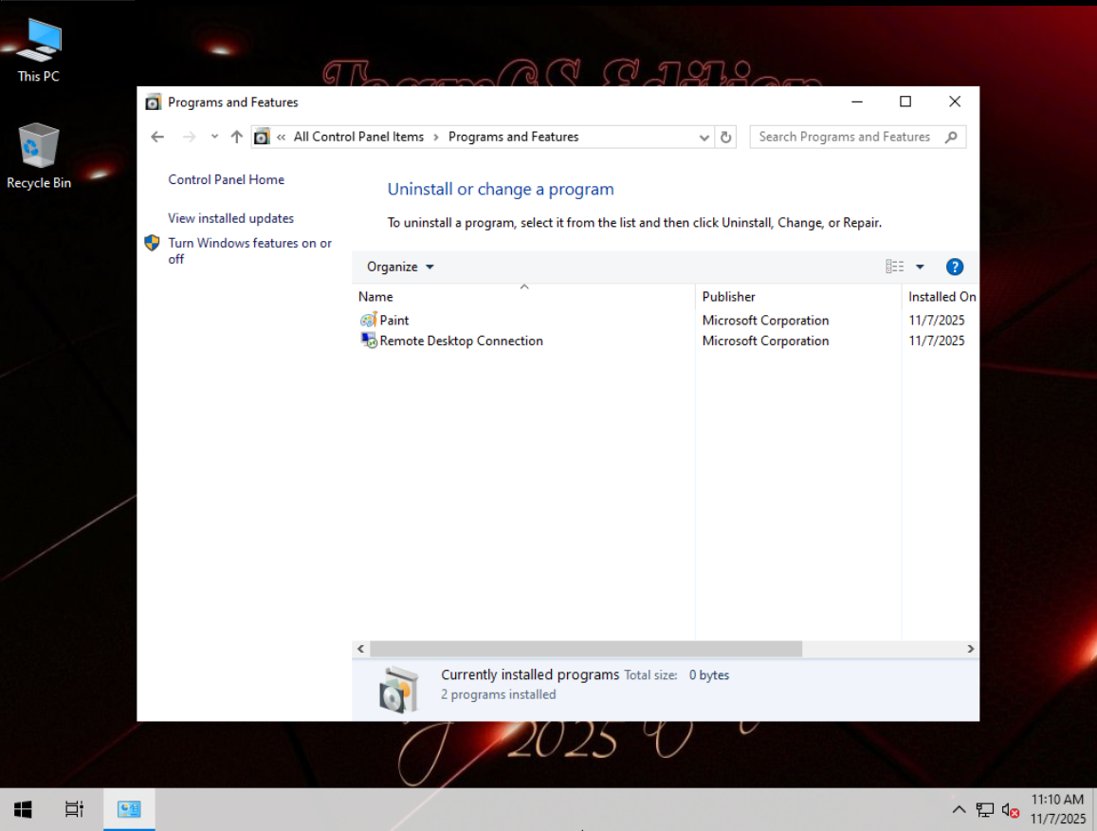Sort by the Name column header
1097x831 pixels.
click(x=523, y=297)
